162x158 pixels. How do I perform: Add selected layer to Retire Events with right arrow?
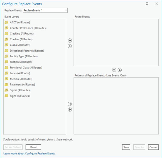[x=70, y=41]
